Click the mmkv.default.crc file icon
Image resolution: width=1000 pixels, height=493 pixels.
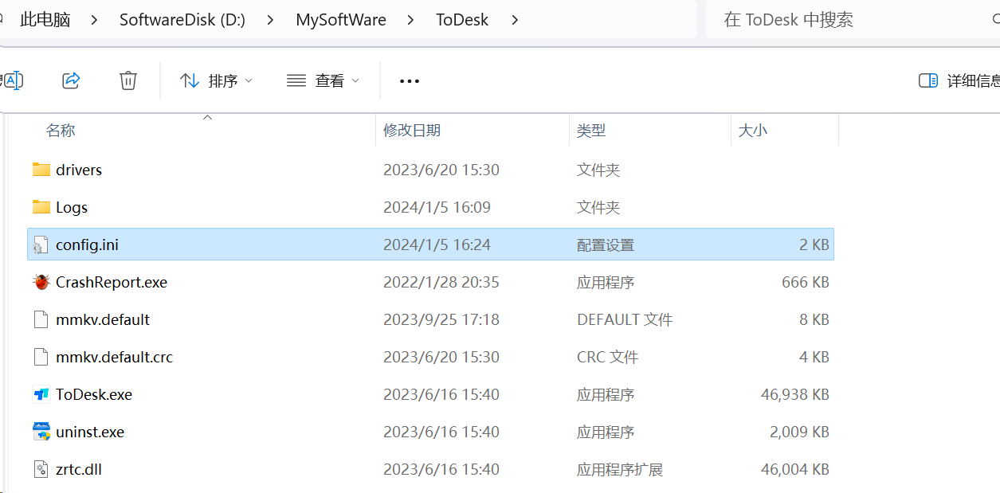(41, 357)
